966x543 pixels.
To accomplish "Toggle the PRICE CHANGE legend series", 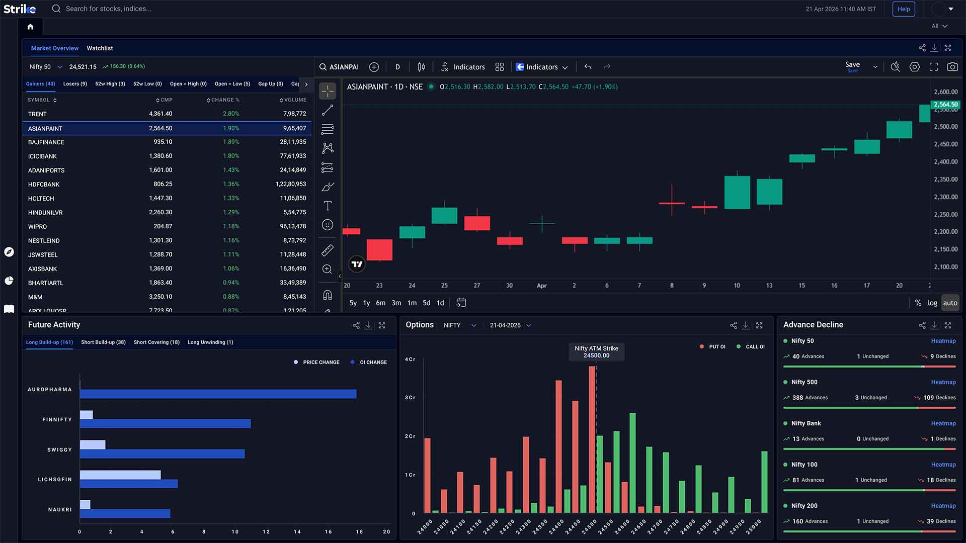I will tap(316, 362).
